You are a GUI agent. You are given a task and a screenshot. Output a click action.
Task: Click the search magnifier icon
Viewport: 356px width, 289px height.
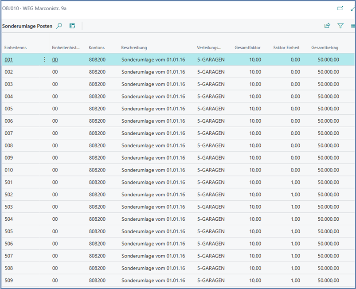tap(59, 26)
